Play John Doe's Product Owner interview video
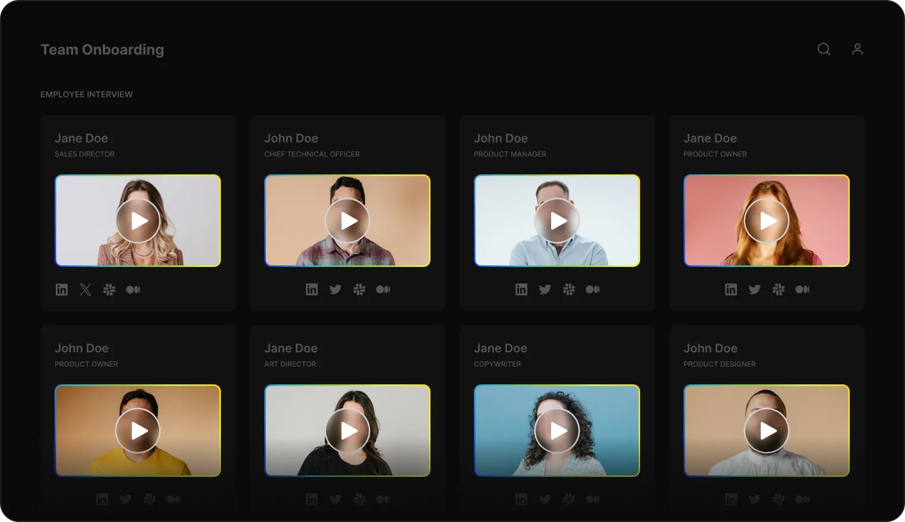Viewport: 905px width, 522px height. pos(138,431)
